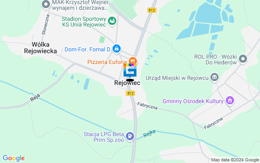Click the blue store marker with arrow

click(130, 71)
